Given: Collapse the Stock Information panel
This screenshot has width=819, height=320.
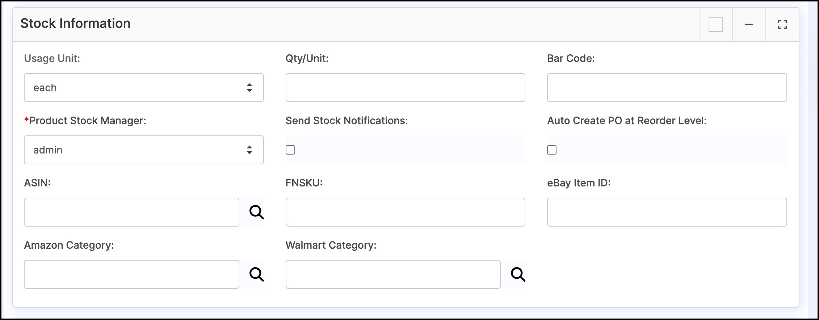Looking at the screenshot, I should point(749,25).
